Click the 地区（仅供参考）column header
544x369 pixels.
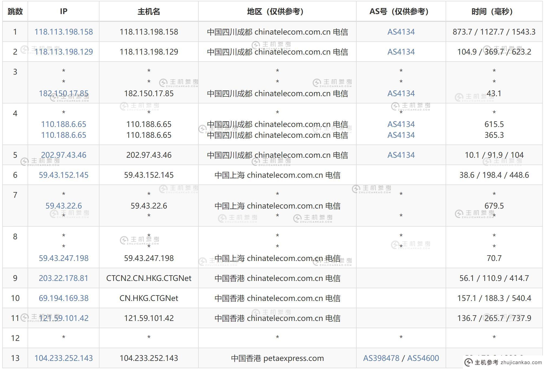click(x=277, y=11)
